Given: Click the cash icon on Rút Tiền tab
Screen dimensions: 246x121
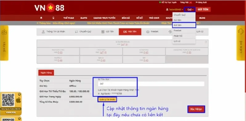Looking at the screenshot, I should (125, 32).
